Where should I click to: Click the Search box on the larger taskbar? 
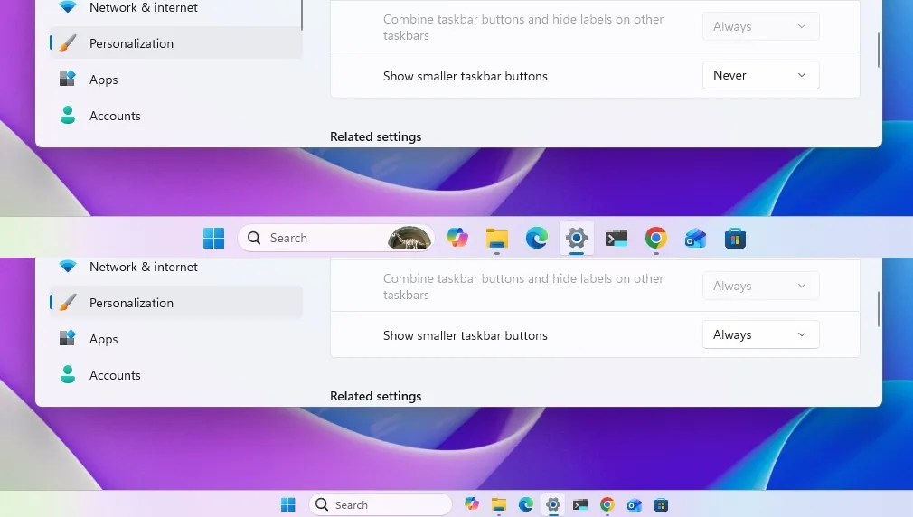336,238
